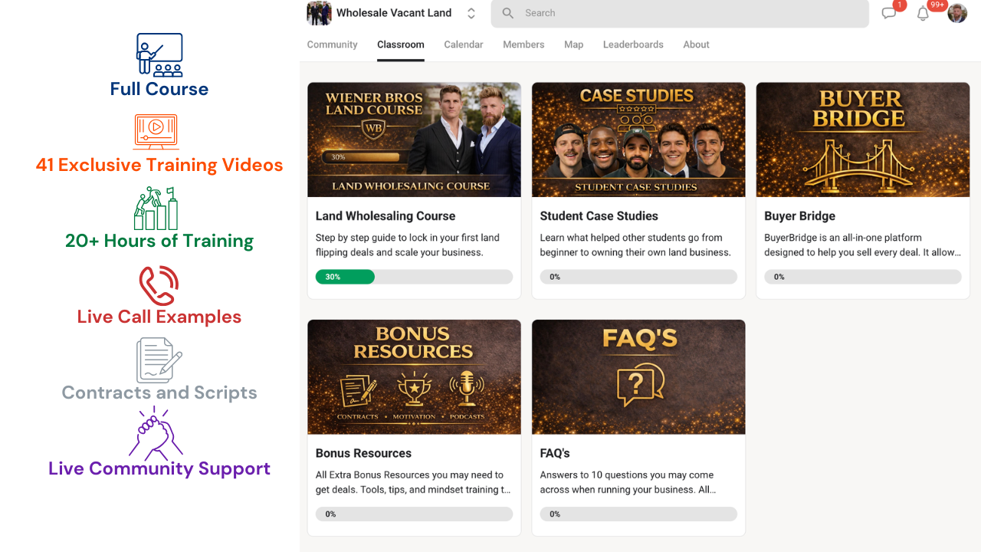Click the Live Call phone icon
This screenshot has width=981, height=552.
point(159,286)
